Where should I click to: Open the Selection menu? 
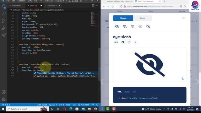point(21,1)
